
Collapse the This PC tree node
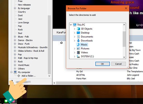(x=71, y=25)
